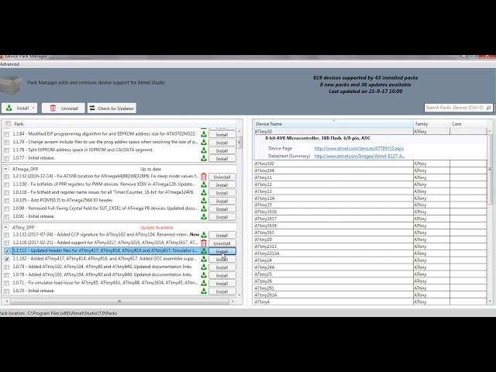Click the pack list vertical scrollbar thumb
Screen dimensions: 496x372
(239, 142)
